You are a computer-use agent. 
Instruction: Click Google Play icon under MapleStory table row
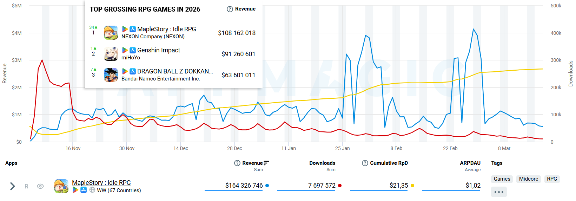click(75, 190)
